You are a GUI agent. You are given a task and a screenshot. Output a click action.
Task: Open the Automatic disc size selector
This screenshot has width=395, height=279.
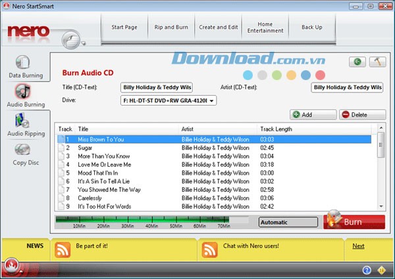pos(288,223)
